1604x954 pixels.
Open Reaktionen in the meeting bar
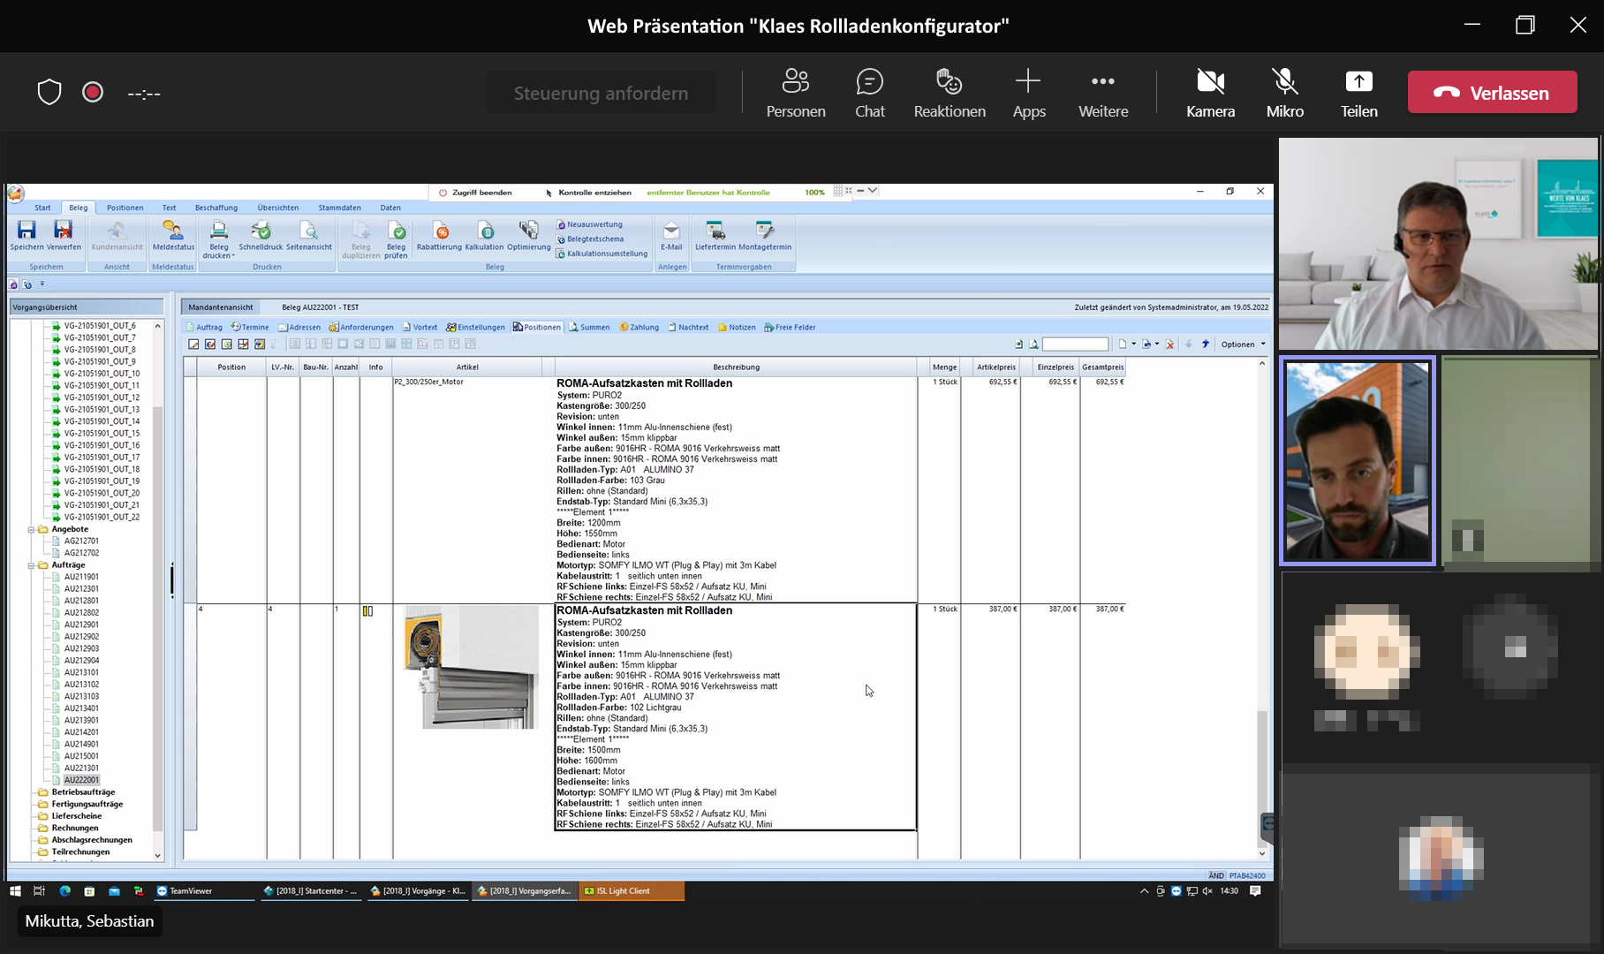coord(950,93)
